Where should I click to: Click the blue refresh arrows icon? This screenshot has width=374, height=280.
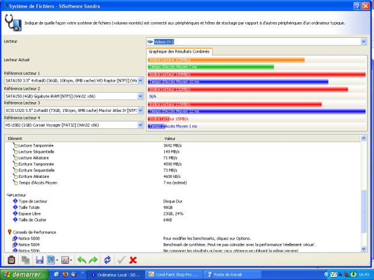coord(108,260)
